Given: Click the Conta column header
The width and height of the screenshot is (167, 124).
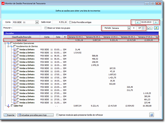Looking at the screenshot, I should (x=47, y=37).
